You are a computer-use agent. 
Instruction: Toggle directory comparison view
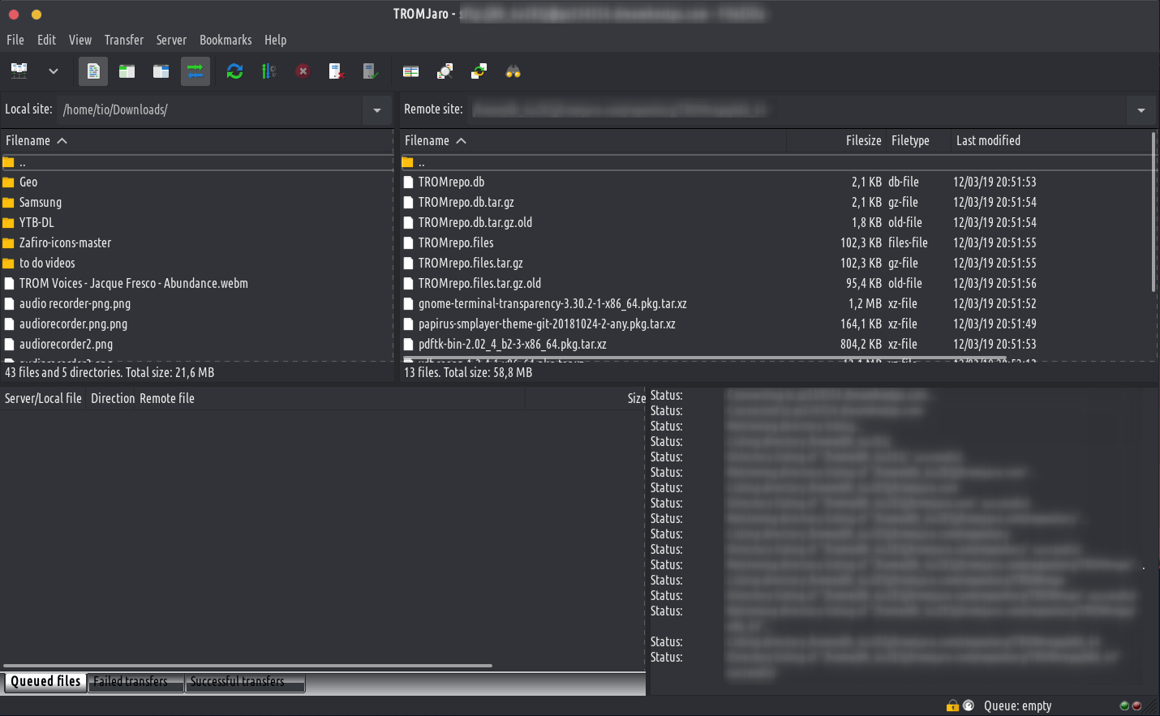(410, 71)
